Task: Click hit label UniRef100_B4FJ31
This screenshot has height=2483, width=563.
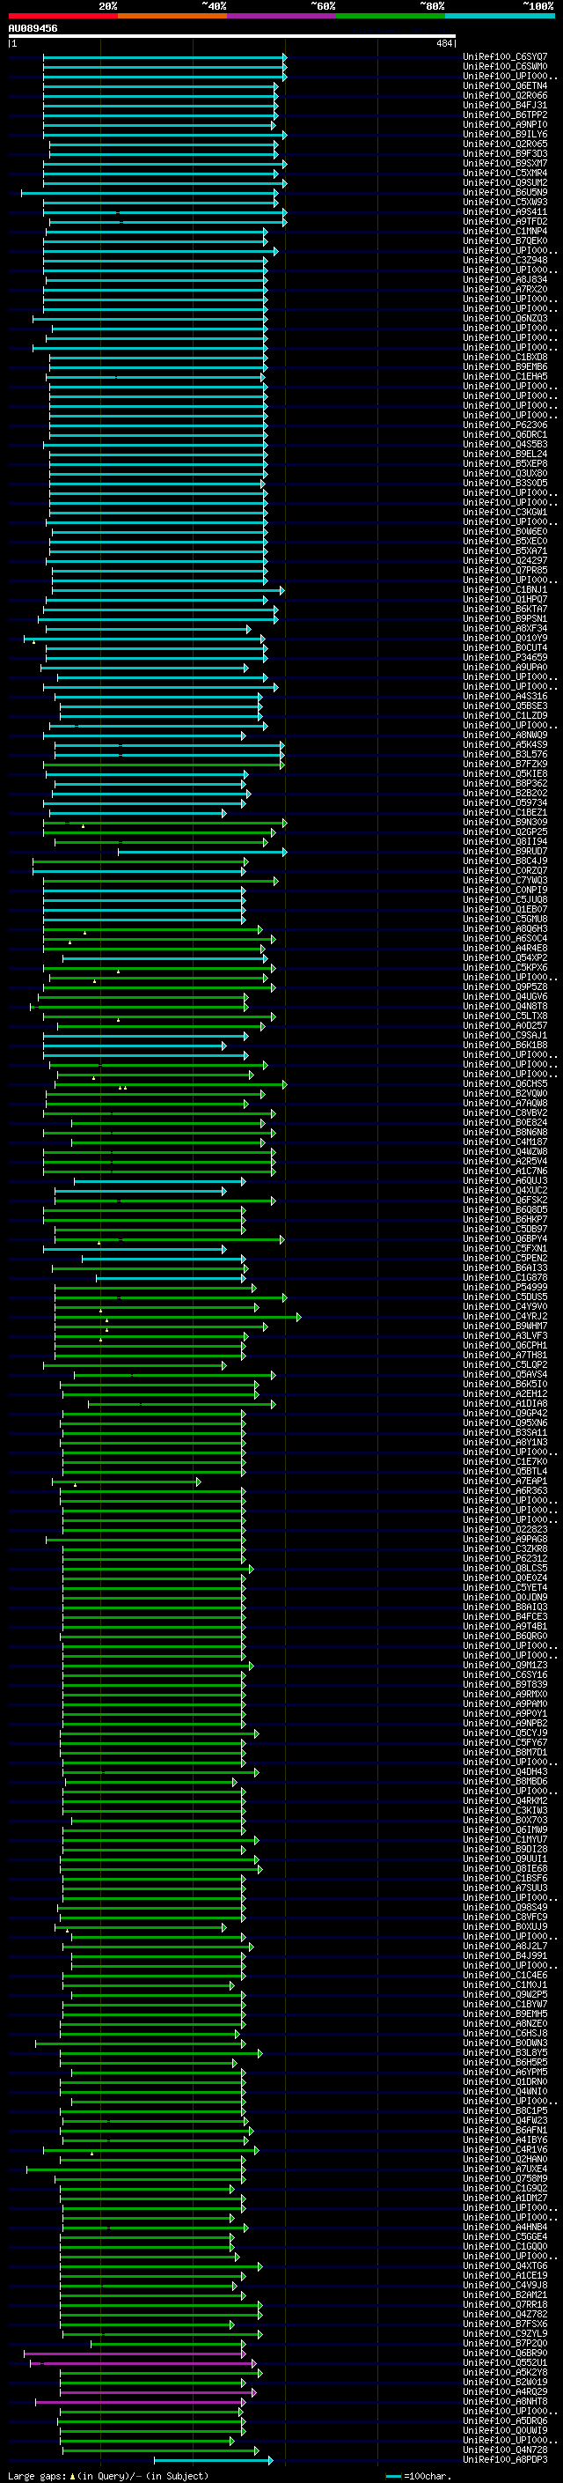Action: (505, 105)
